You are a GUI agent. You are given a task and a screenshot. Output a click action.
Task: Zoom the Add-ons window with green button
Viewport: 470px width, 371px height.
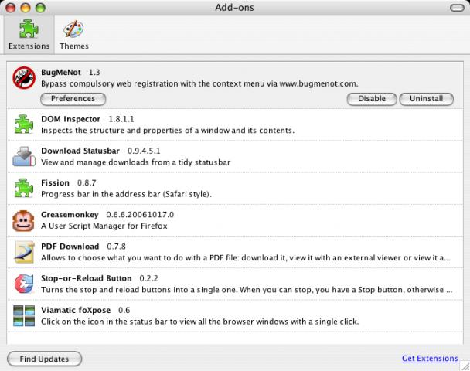(40, 8)
